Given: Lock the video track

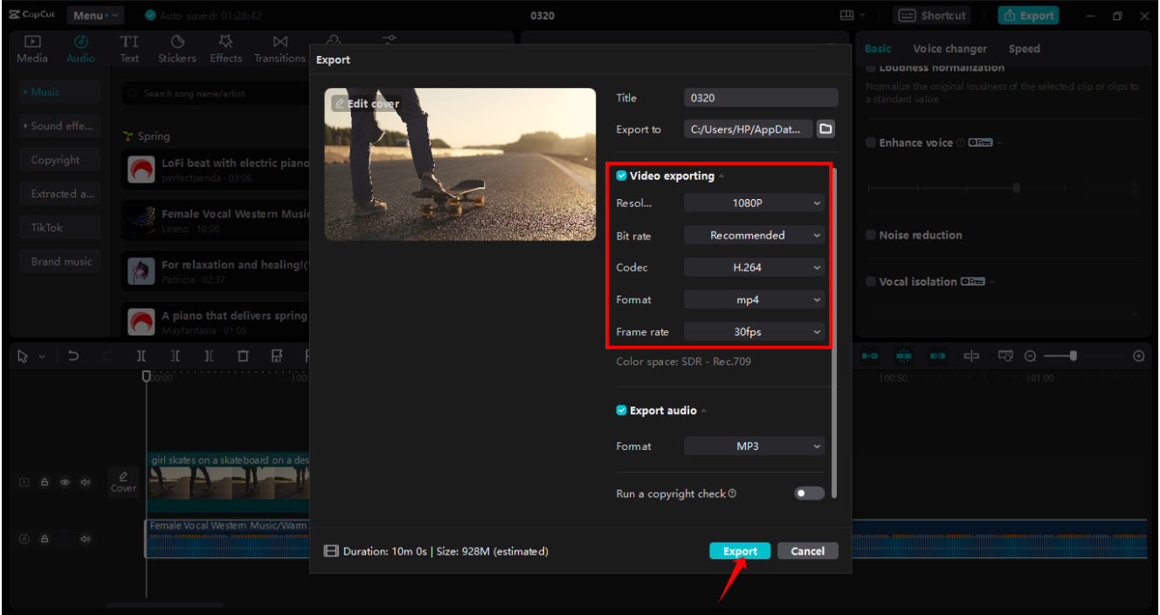Looking at the screenshot, I should click(45, 482).
